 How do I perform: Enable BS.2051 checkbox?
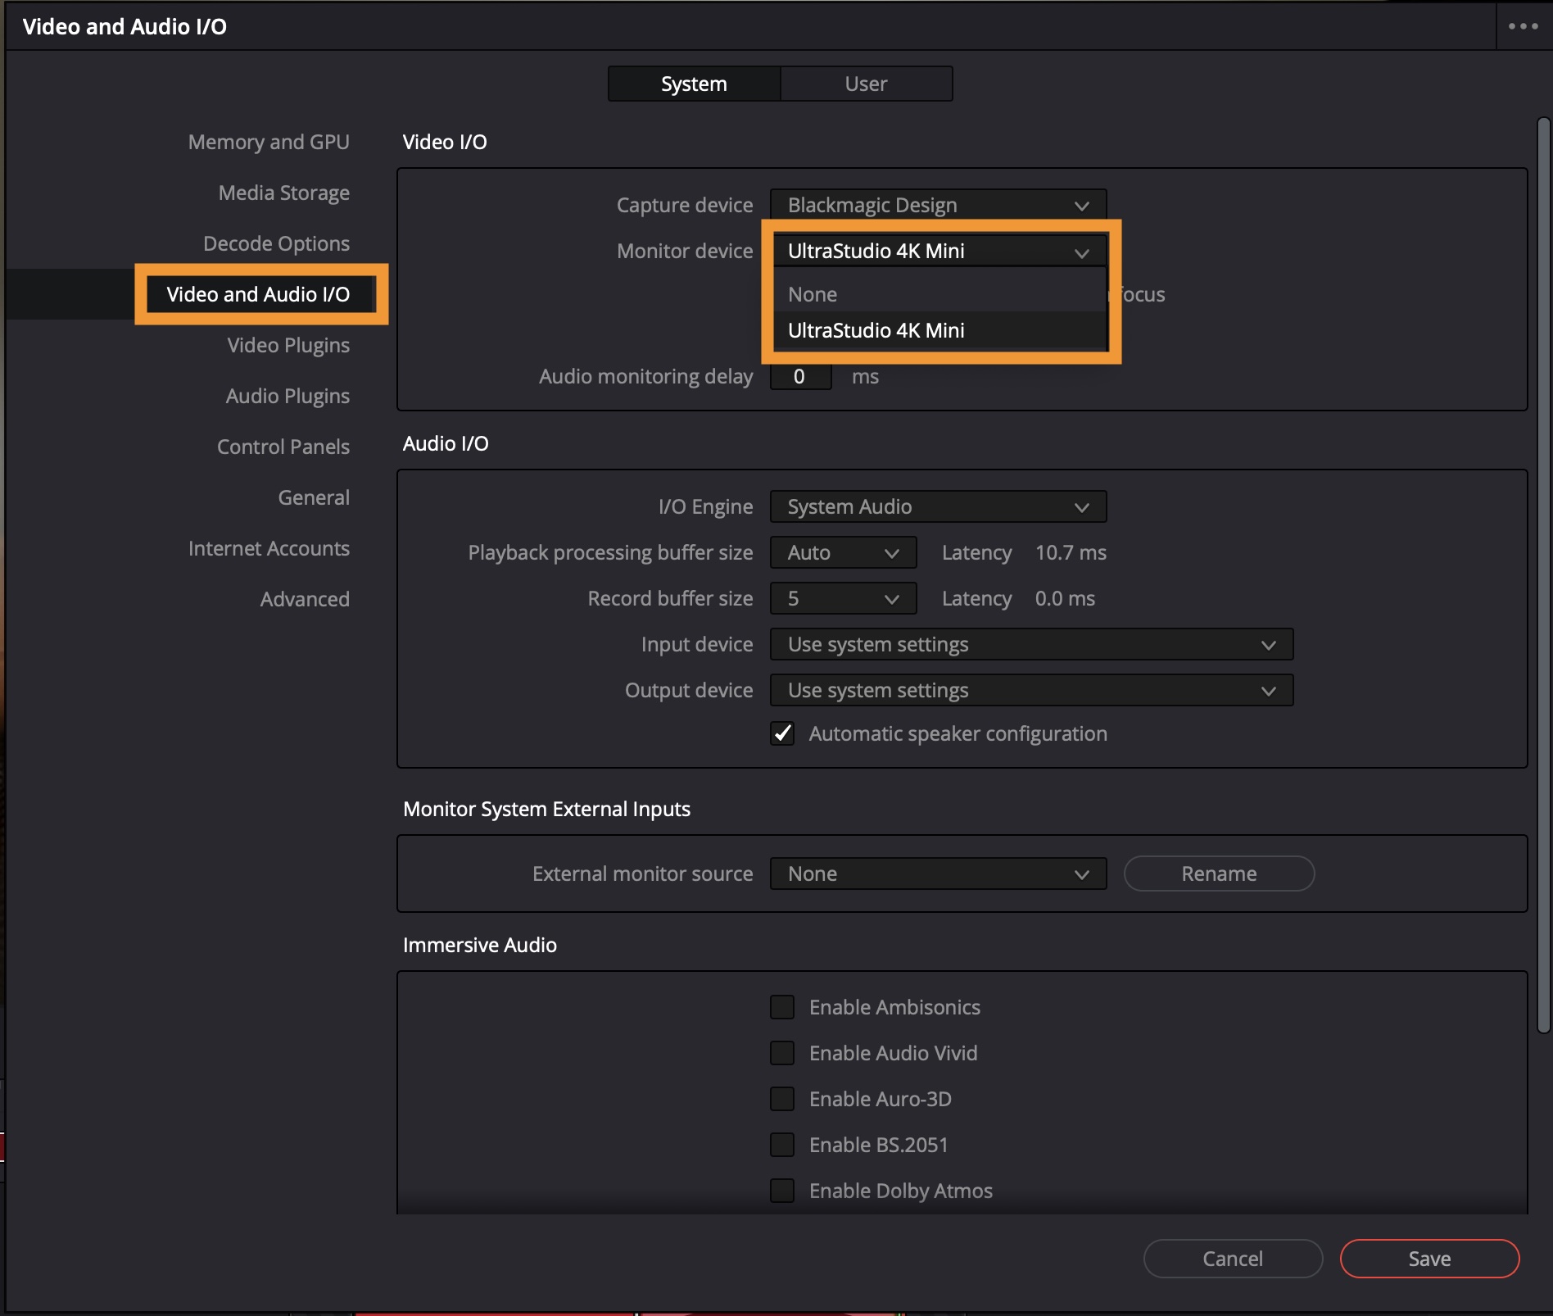[782, 1144]
